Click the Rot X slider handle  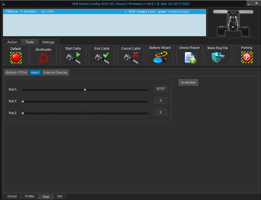tap(85, 90)
